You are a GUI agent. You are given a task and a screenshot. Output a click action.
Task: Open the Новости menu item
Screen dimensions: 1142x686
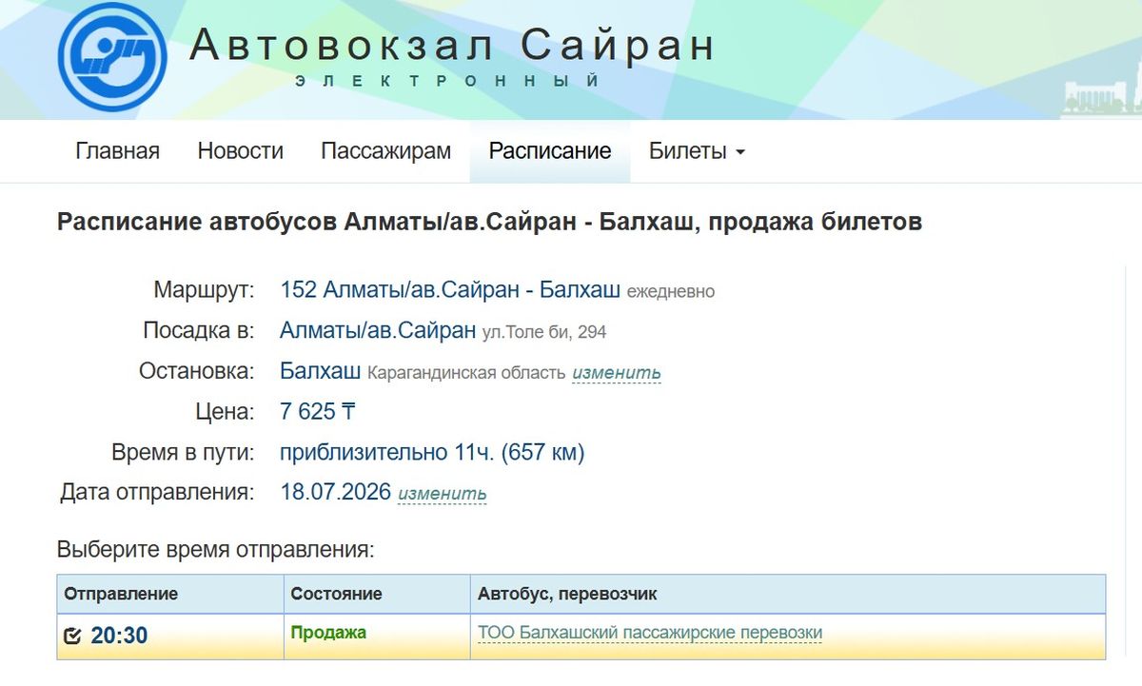pos(241,151)
